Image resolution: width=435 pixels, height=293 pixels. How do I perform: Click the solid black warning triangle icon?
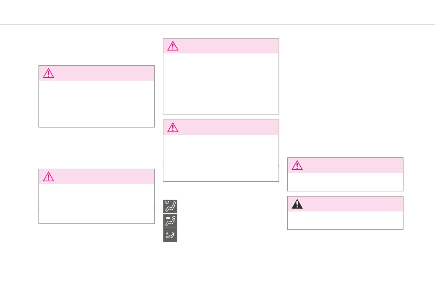297,204
